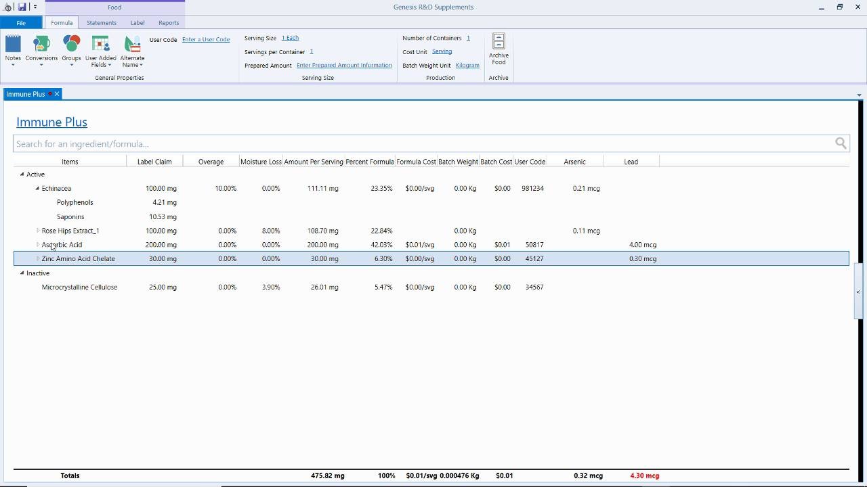The height and width of the screenshot is (487, 867).
Task: Open the Notes tool in ribbon
Action: tap(13, 45)
